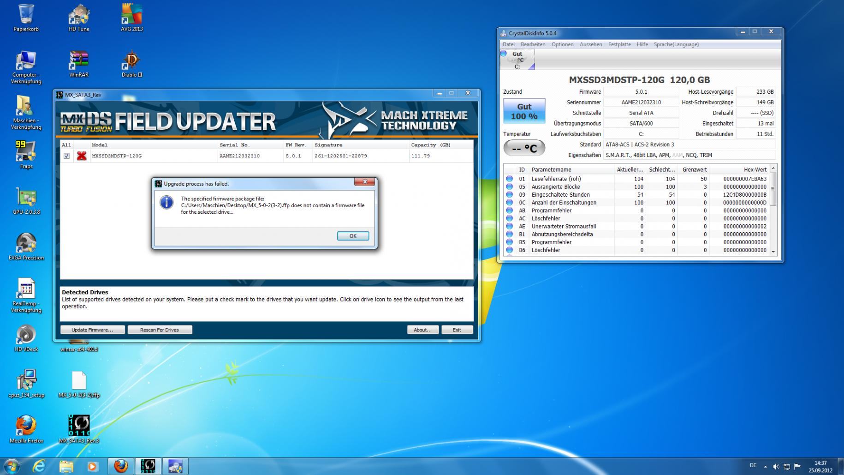The width and height of the screenshot is (844, 475).
Task: Open Windows Explorer from the taskbar
Action: (x=66, y=466)
